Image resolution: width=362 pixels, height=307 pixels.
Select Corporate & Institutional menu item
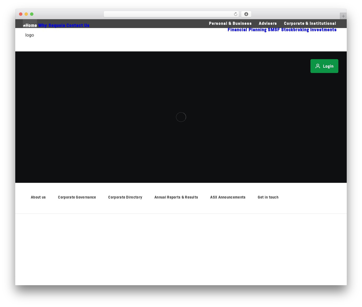pos(310,24)
